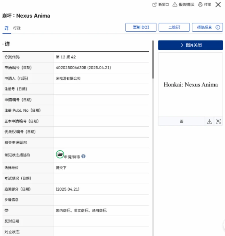Image resolution: width=225 pixels, height=236 pixels.
Task: Click the title 崩坏：Nexus Anima
Action: coord(26,16)
